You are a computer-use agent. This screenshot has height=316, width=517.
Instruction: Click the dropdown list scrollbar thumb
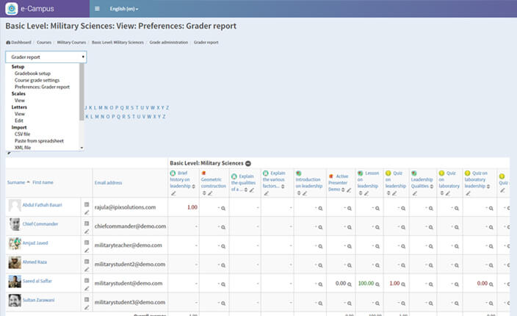(82, 92)
